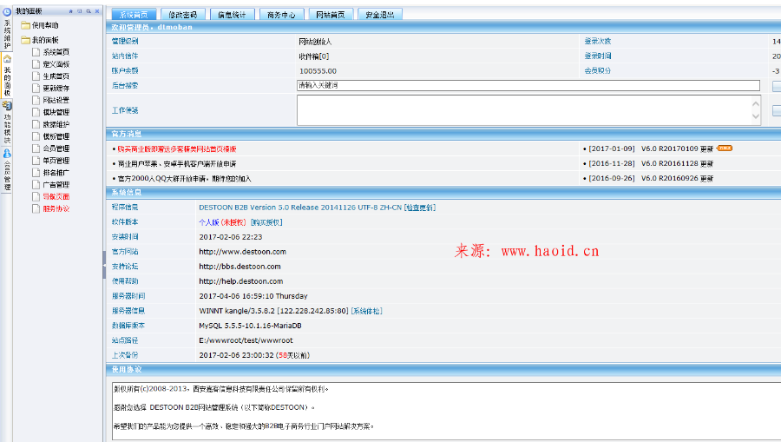
Task: Click http://help.destoon.com help text
Action: (x=241, y=281)
